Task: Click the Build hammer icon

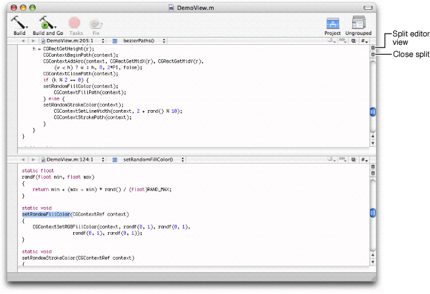Action: tap(19, 22)
